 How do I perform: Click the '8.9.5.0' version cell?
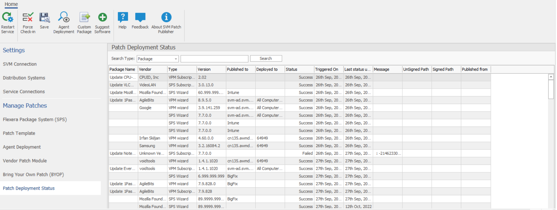[x=211, y=100]
